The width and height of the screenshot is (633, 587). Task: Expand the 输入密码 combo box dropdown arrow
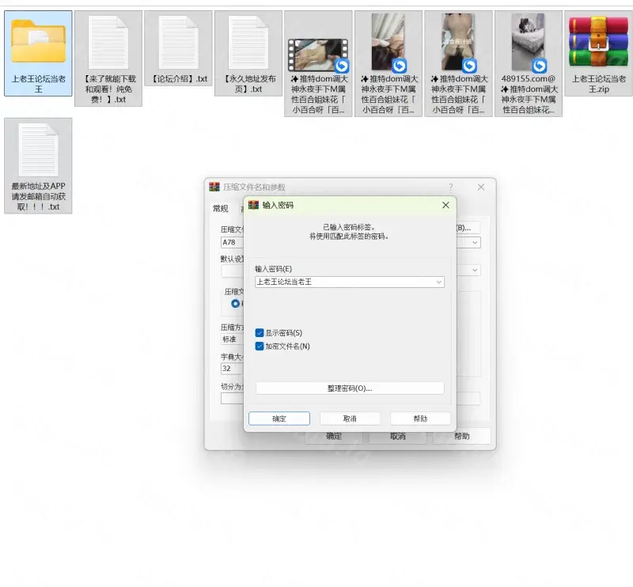(438, 282)
